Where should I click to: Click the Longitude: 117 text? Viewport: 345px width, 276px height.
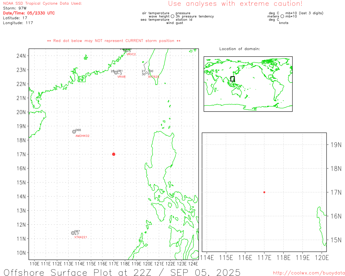(x=18, y=23)
